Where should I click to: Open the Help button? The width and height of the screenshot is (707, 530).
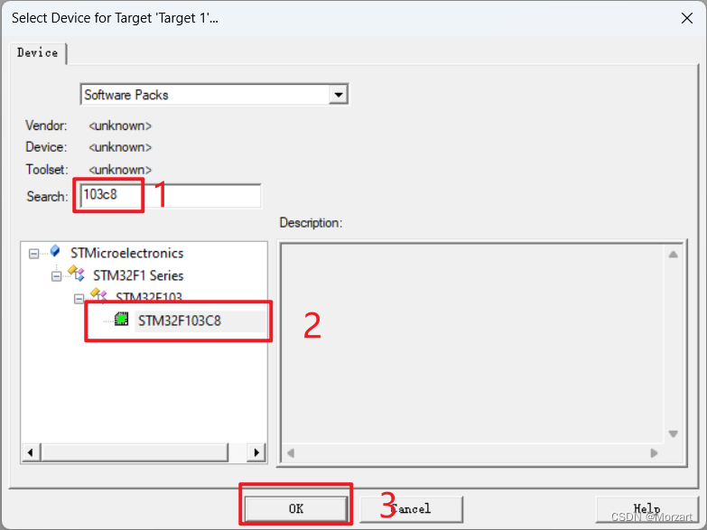[x=647, y=509]
